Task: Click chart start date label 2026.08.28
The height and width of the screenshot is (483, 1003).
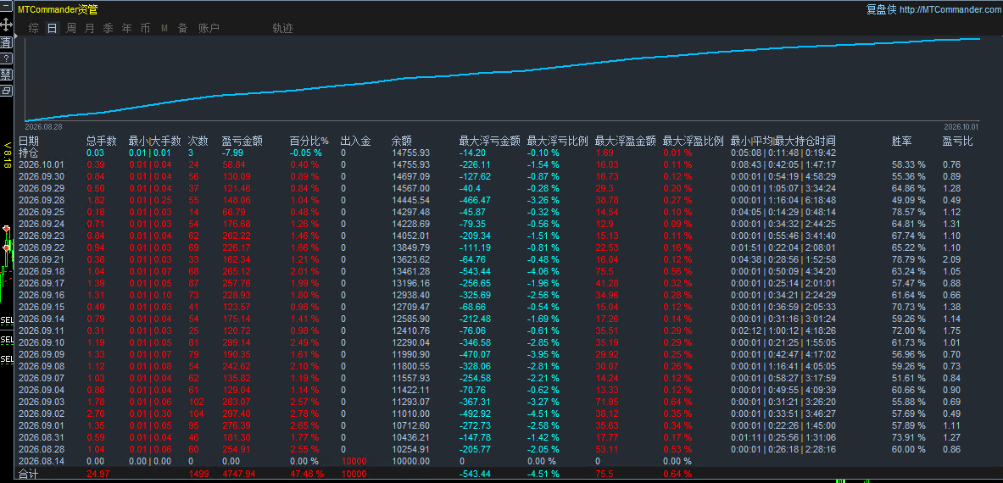Action: [x=43, y=126]
